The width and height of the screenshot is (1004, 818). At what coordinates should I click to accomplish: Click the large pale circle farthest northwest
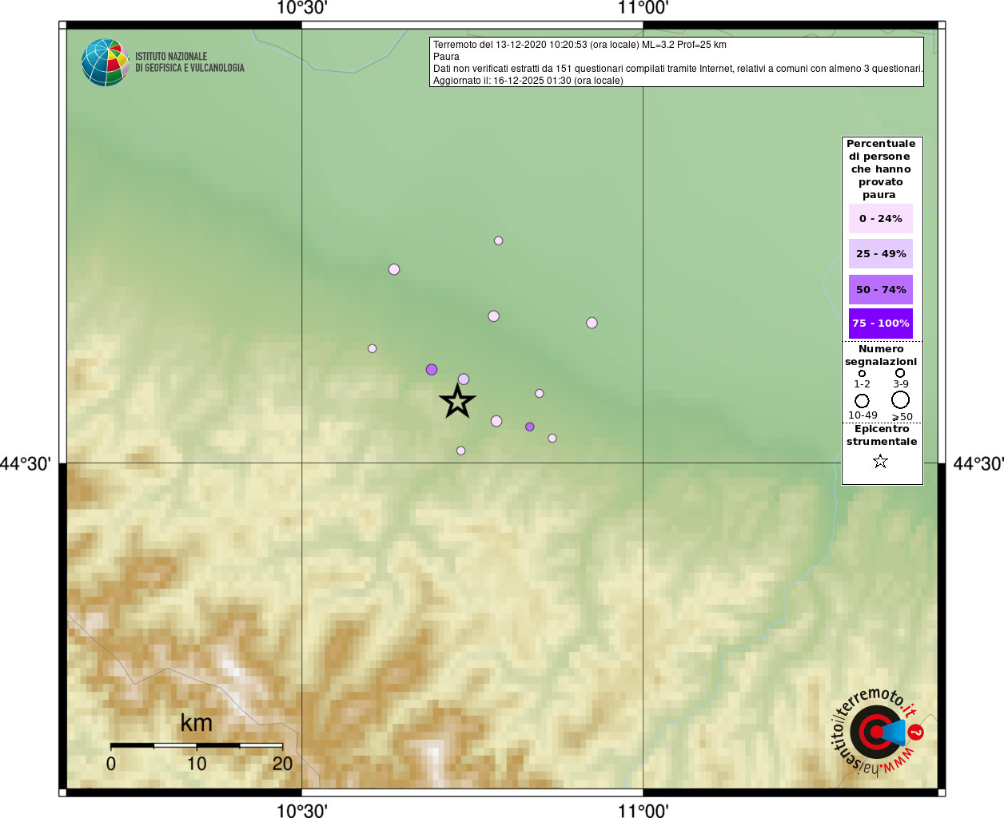pyautogui.click(x=394, y=269)
